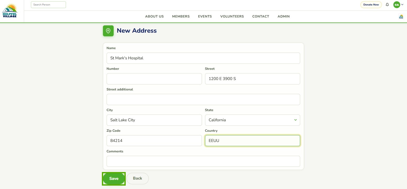
Task: Expand the user account chevron
Action: click(402, 4)
